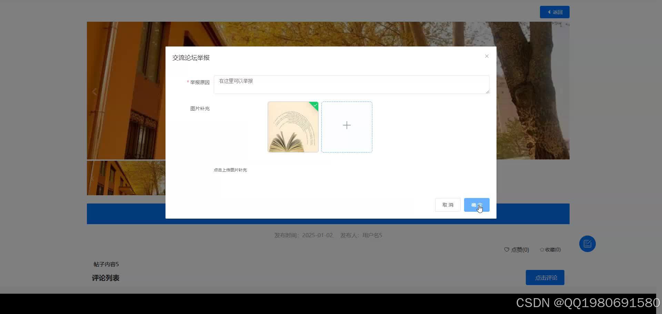Click the previous arrow on the banner carousel
662x314 pixels.
[x=94, y=91]
